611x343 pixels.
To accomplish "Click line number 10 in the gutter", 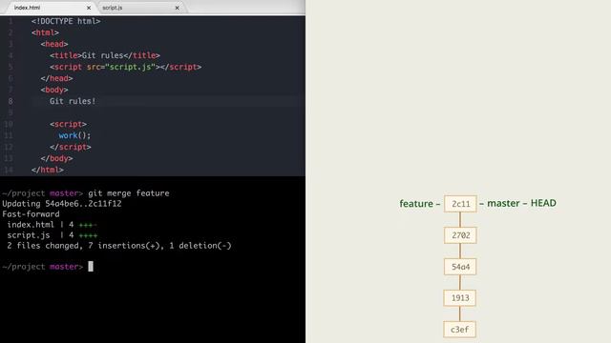I will tap(9, 124).
